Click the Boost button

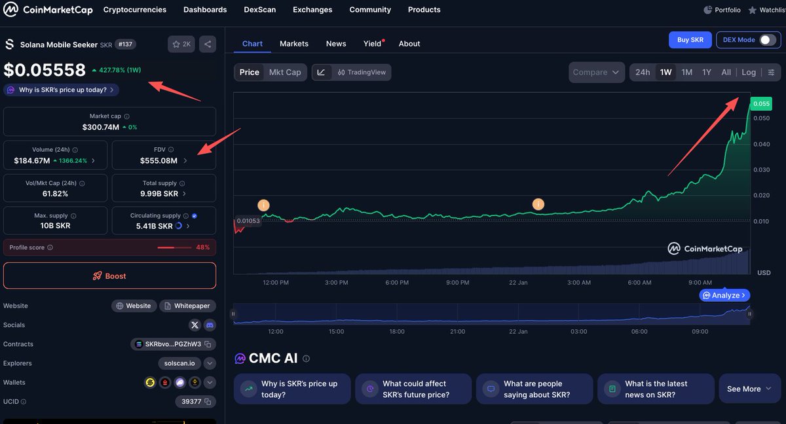[x=109, y=275]
